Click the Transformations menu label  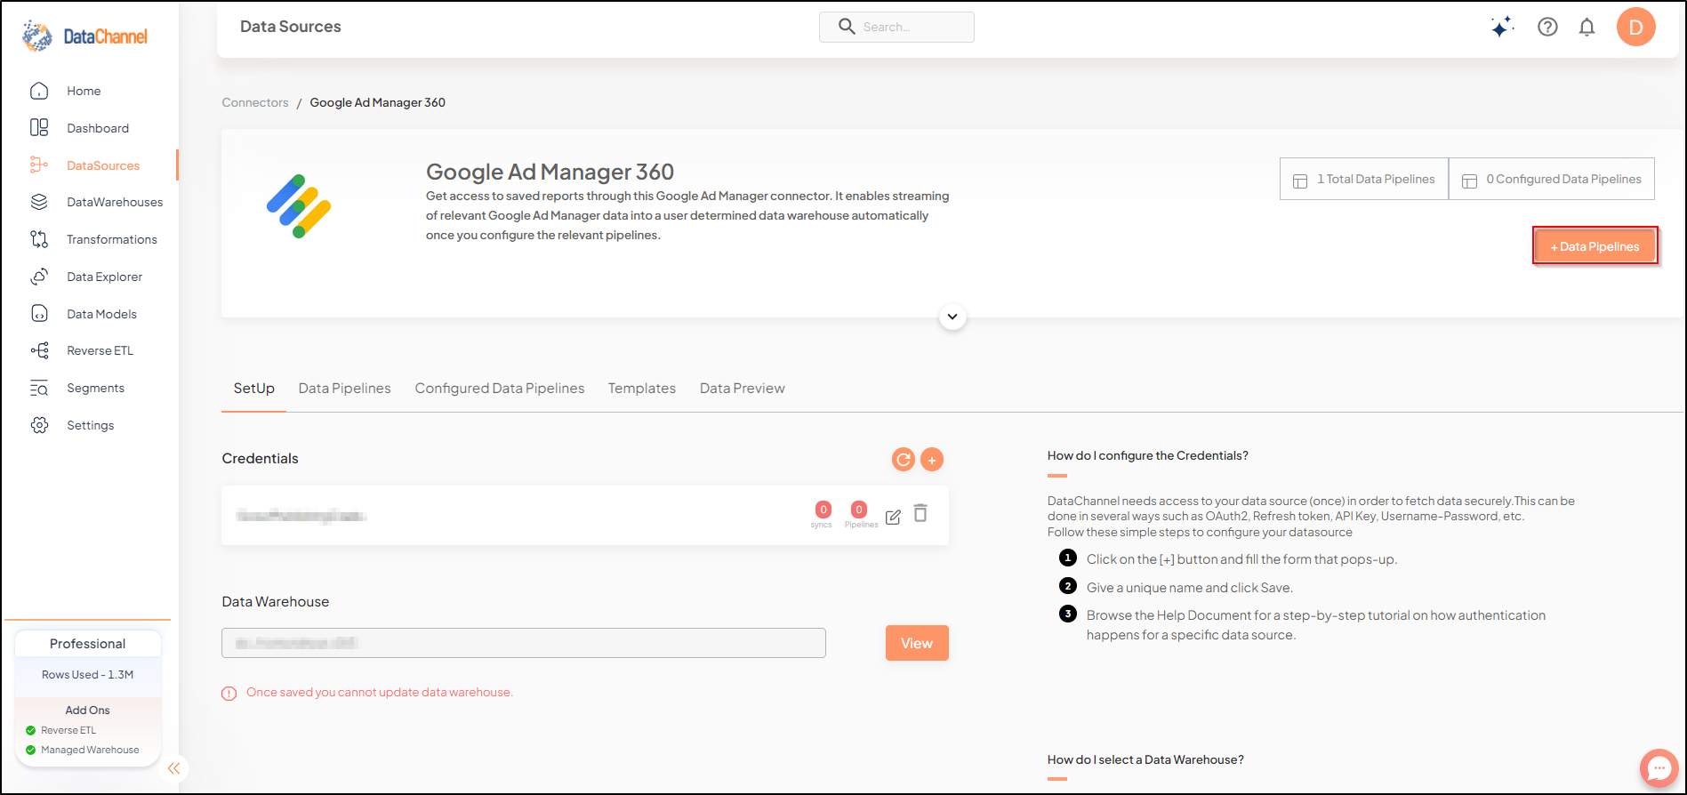[x=112, y=239]
